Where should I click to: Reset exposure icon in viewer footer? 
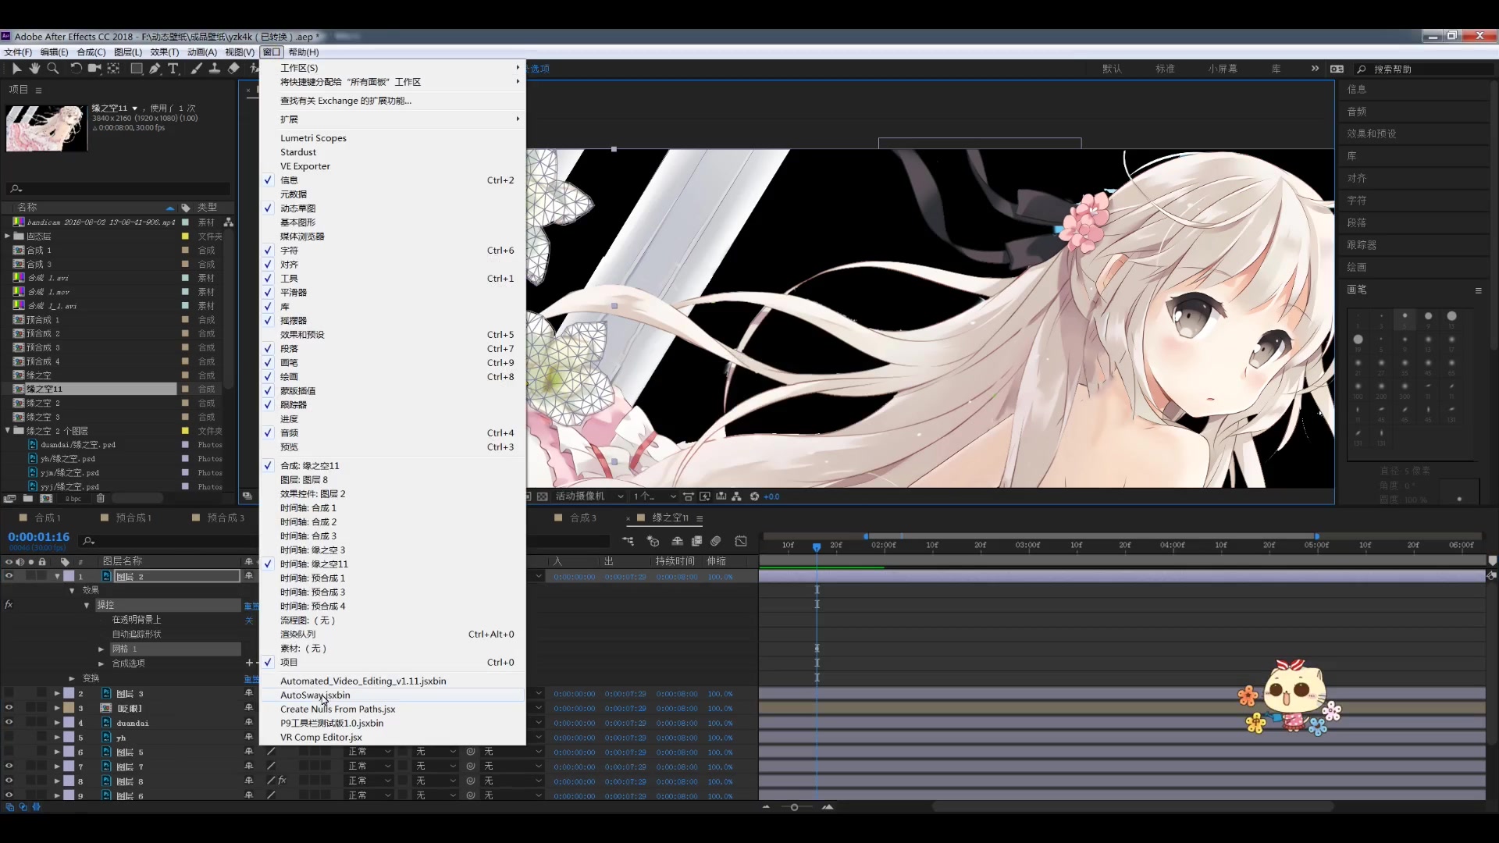click(x=754, y=496)
